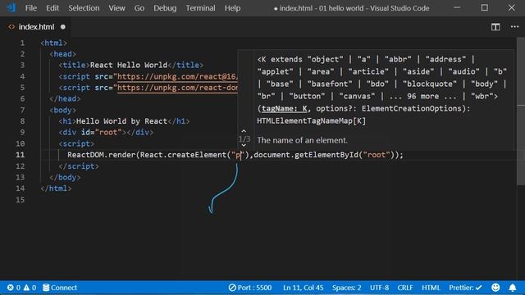Click Ln 11, Col 45 cursor position
This screenshot has width=525, height=295.
(x=304, y=288)
